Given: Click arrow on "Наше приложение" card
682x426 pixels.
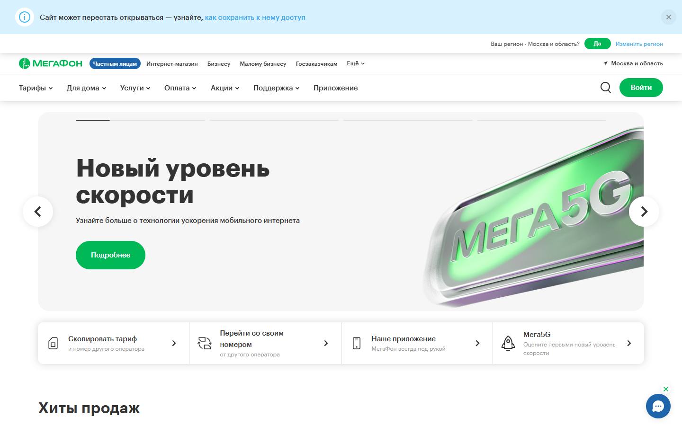Looking at the screenshot, I should pos(477,343).
